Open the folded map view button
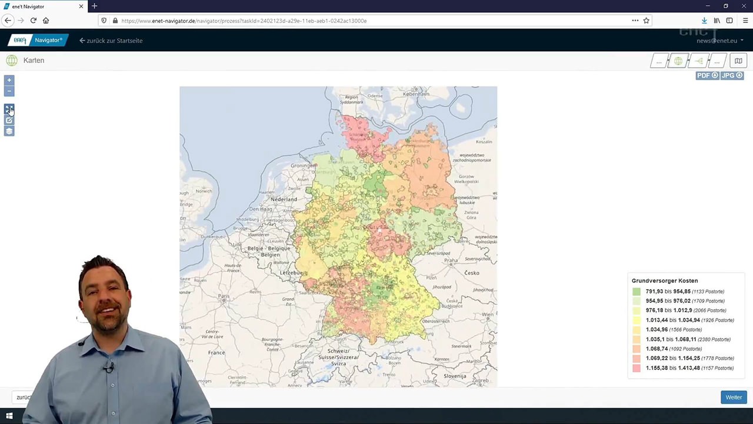The height and width of the screenshot is (424, 753). [738, 61]
